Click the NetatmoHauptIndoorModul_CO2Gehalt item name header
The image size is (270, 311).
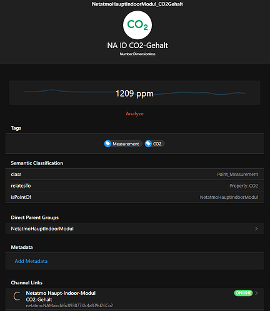(137, 4)
